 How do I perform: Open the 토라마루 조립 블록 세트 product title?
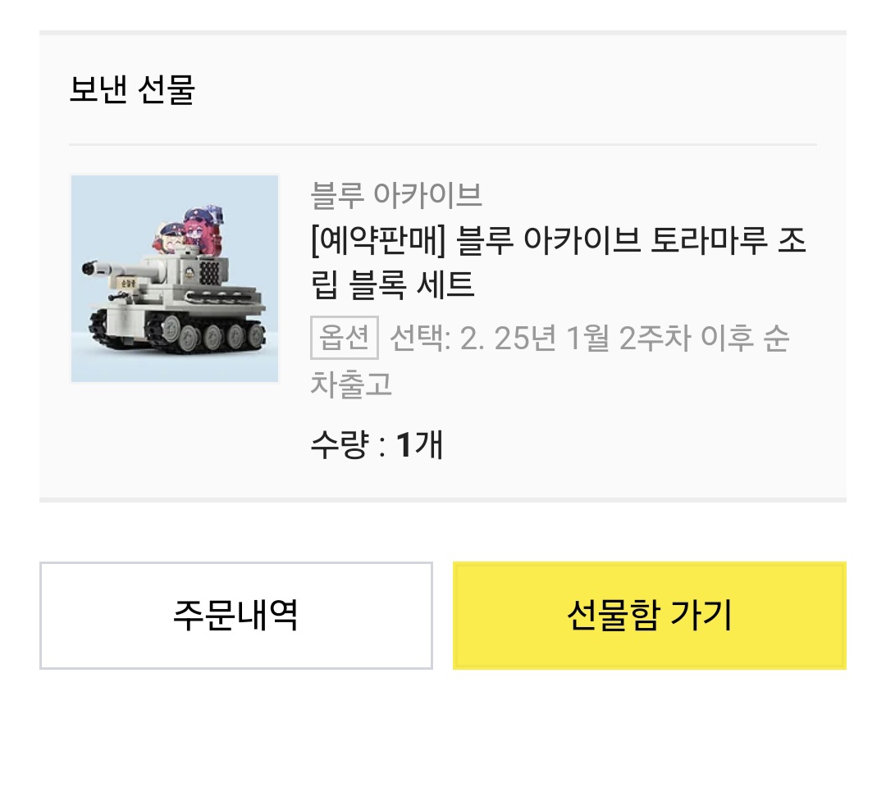tap(558, 242)
